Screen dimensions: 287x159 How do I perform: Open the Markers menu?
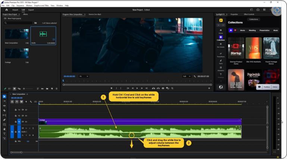(x=29, y=6)
